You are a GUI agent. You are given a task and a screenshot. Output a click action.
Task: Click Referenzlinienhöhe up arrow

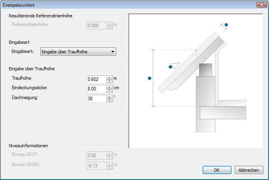click(x=109, y=24)
